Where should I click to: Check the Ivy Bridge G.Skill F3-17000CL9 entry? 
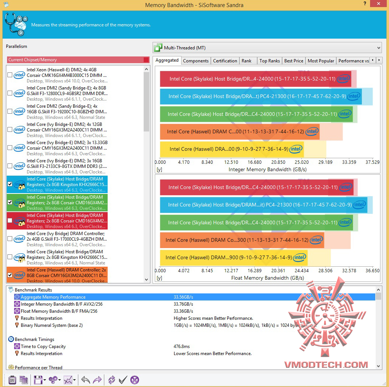pyautogui.click(x=10, y=239)
